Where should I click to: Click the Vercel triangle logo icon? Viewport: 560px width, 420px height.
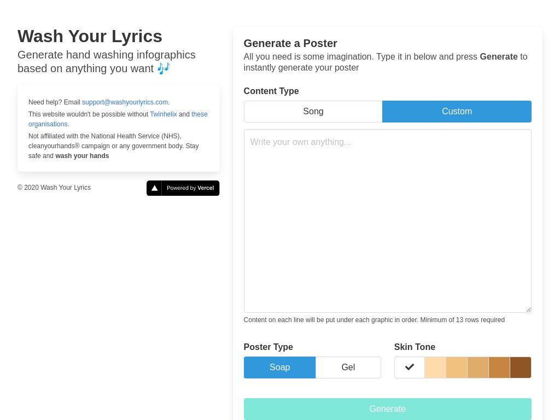[x=154, y=188]
